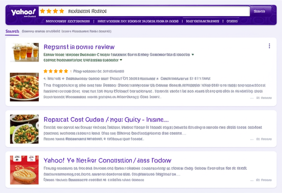Click the salad bowls thumbnail in the second result
Viewport: 282px width, 193px height.
[24, 129]
